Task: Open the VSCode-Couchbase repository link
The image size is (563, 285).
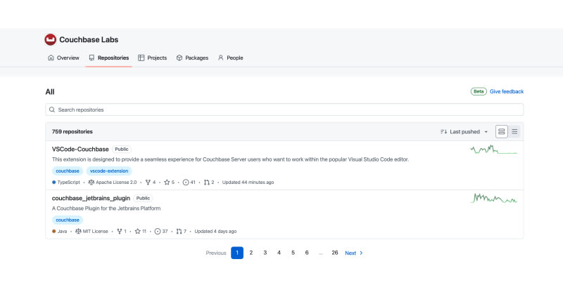Action: point(80,149)
